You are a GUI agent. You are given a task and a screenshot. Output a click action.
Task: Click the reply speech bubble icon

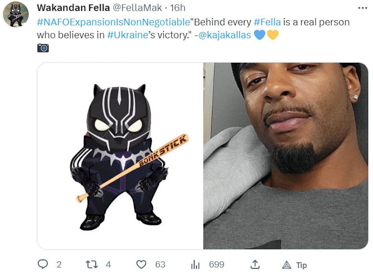point(42,265)
